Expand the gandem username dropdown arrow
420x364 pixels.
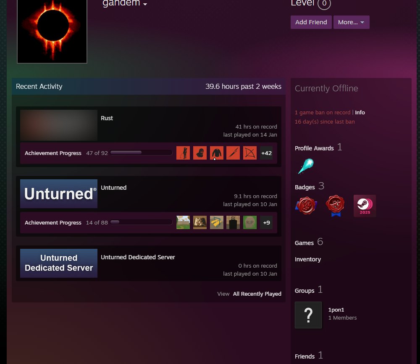pyautogui.click(x=145, y=4)
